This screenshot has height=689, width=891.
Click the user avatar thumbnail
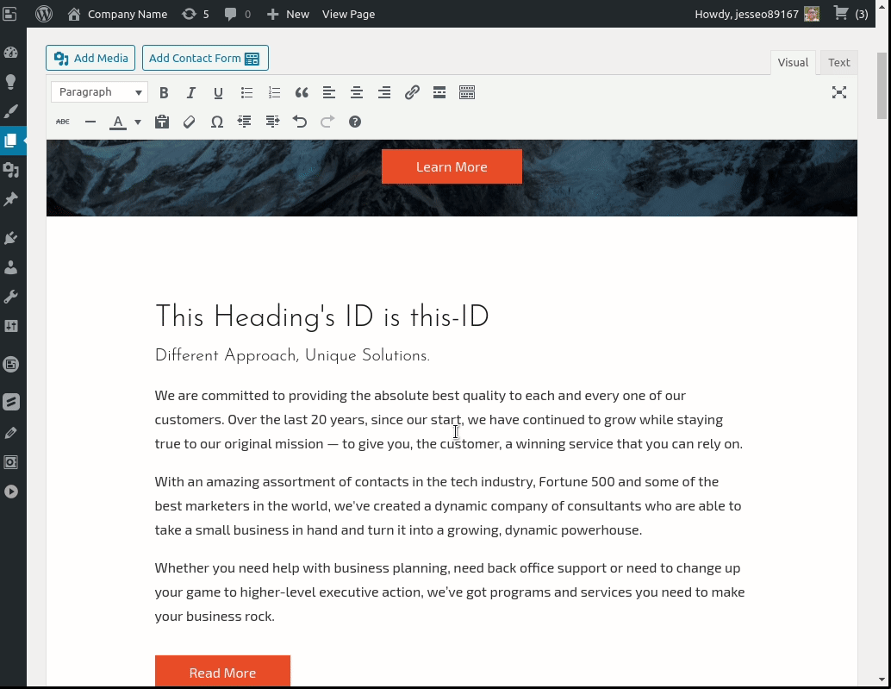(812, 14)
